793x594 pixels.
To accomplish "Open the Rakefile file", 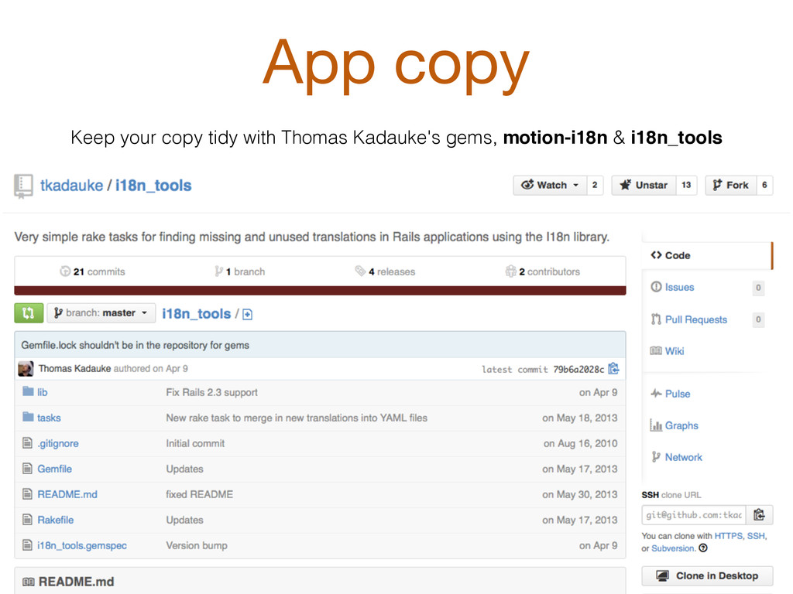I will pos(56,520).
